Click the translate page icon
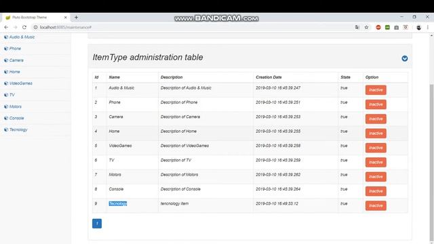Viewport: 434px width, 244px height. pos(357,27)
